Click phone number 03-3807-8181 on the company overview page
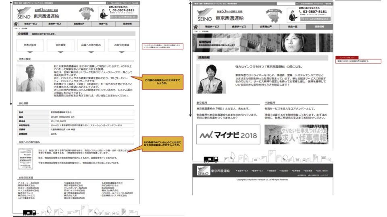This screenshot has height=217, width=387. pyautogui.click(x=123, y=10)
